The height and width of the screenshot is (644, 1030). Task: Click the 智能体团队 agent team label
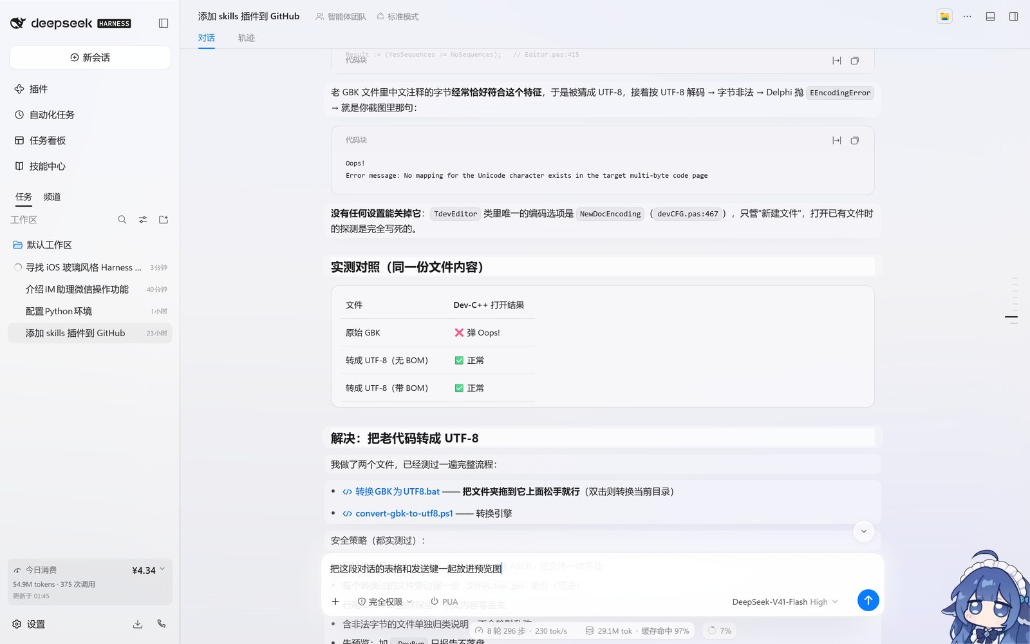[x=341, y=17]
